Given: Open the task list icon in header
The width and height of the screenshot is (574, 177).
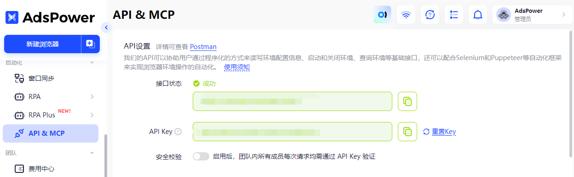Looking at the screenshot, I should pos(454,15).
